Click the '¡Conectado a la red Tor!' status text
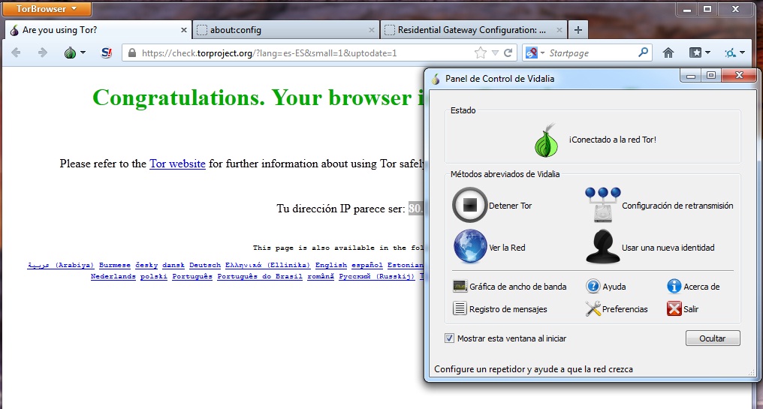The height and width of the screenshot is (409, 763). point(613,140)
